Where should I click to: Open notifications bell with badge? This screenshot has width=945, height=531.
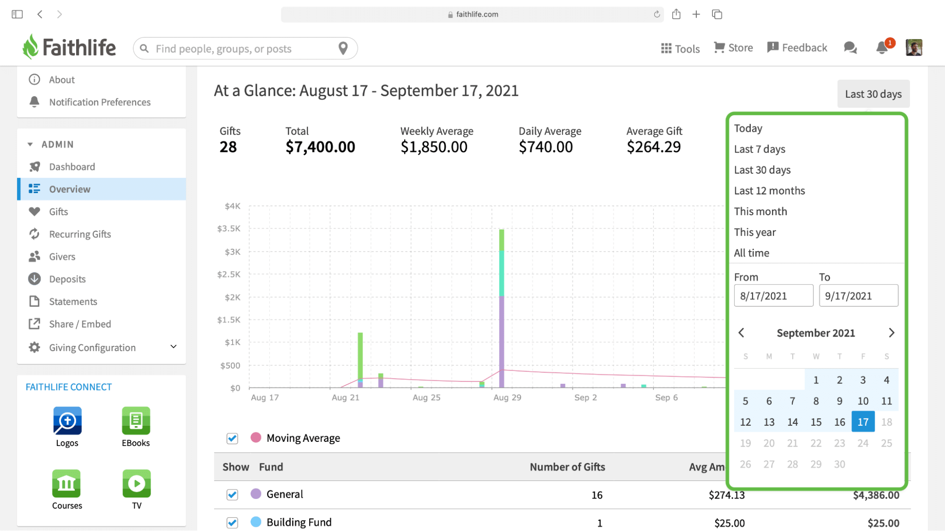(x=882, y=48)
